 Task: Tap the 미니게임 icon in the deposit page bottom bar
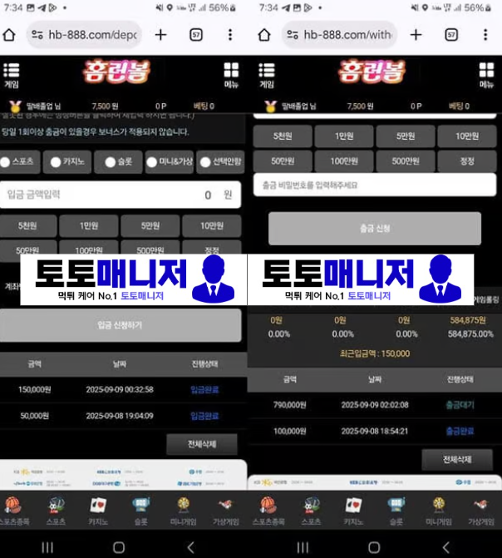tap(183, 508)
